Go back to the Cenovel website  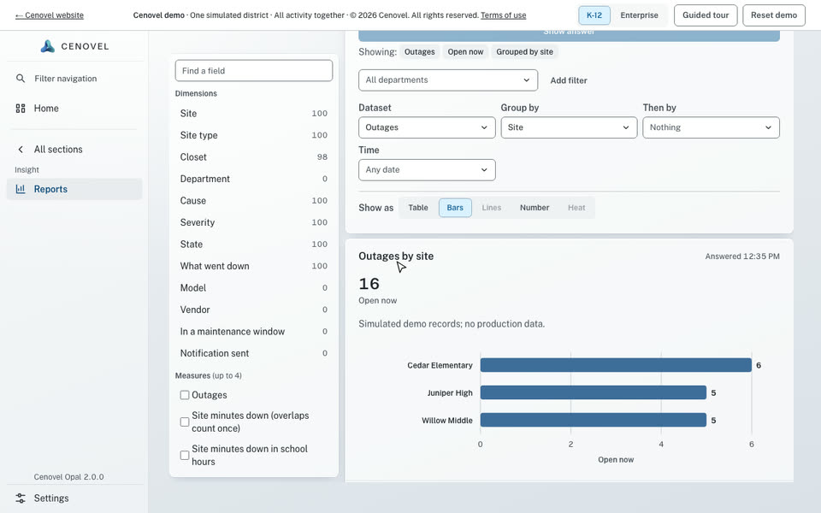pyautogui.click(x=50, y=15)
